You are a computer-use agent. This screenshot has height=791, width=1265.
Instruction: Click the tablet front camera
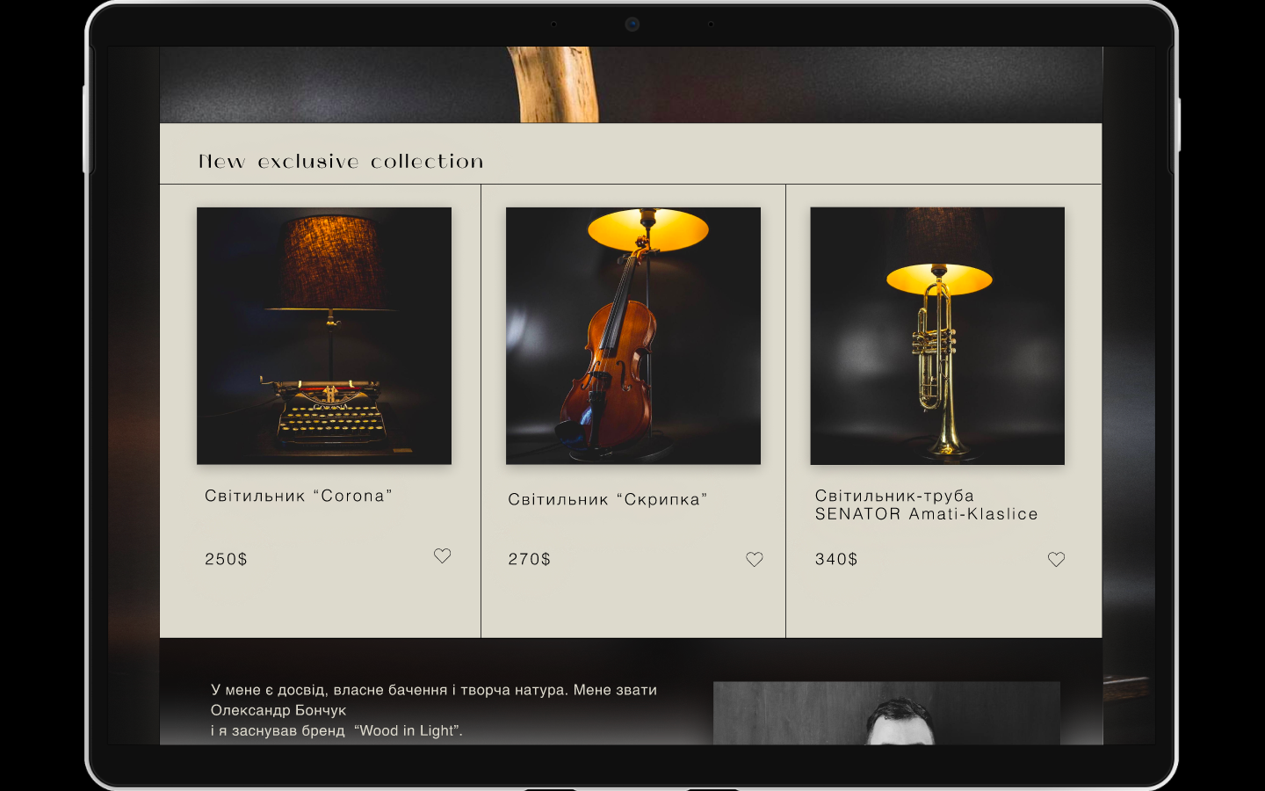[632, 24]
